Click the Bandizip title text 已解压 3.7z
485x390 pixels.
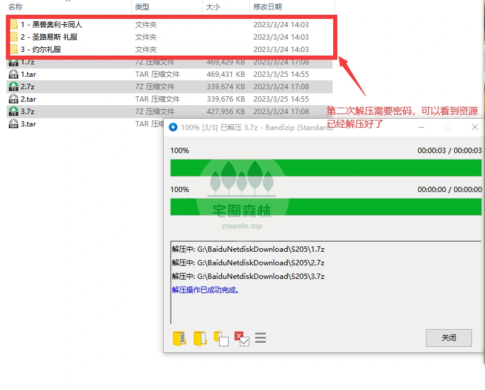pyautogui.click(x=239, y=127)
